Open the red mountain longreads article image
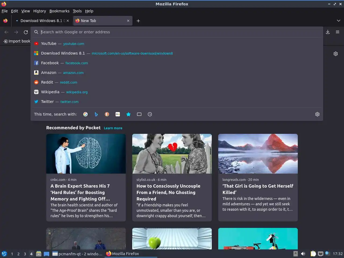344x258 pixels. pos(258,154)
